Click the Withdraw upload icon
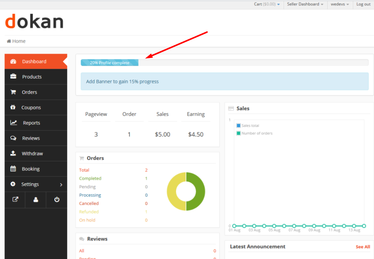The height and width of the screenshot is (259, 374). point(13,153)
